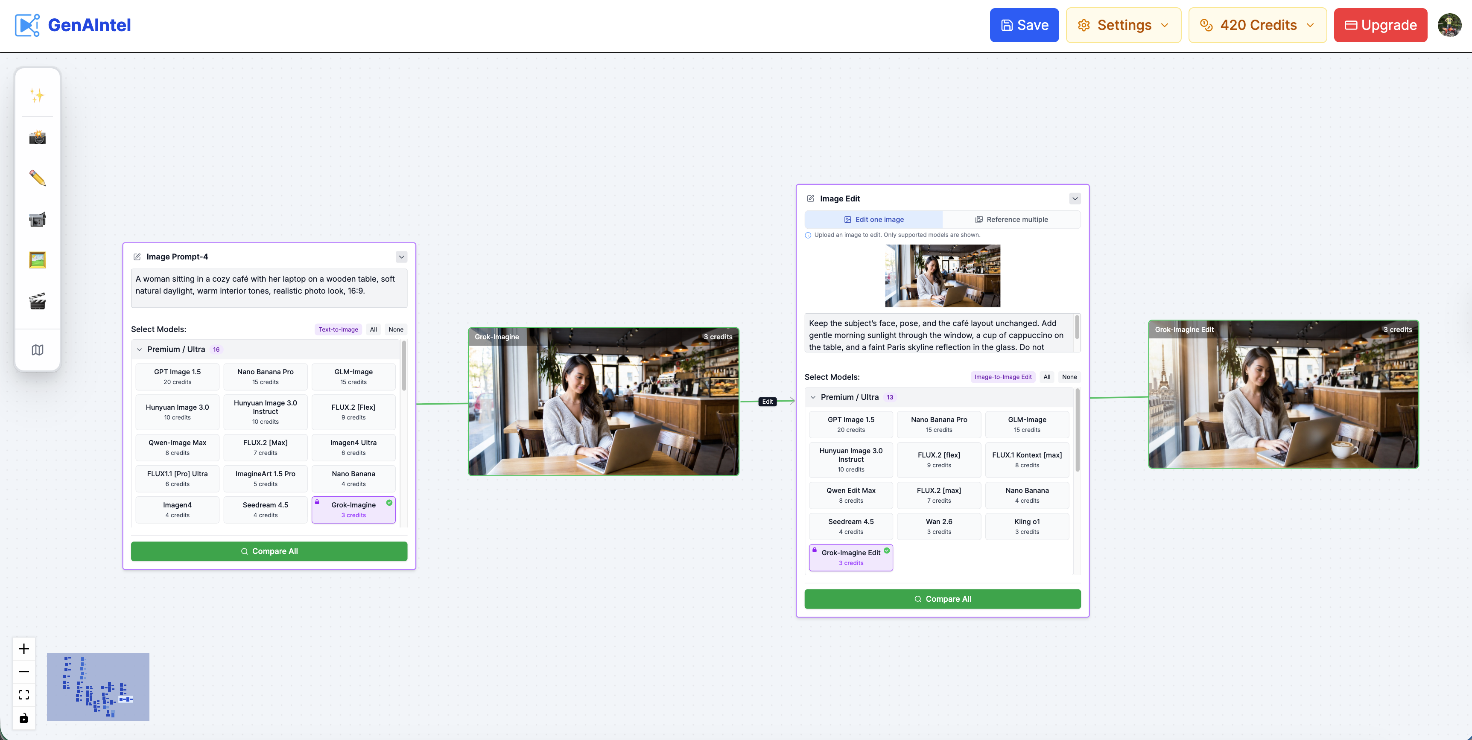The image size is (1472, 740).
Task: Open the video camera tool in the sidebar
Action: (x=37, y=219)
